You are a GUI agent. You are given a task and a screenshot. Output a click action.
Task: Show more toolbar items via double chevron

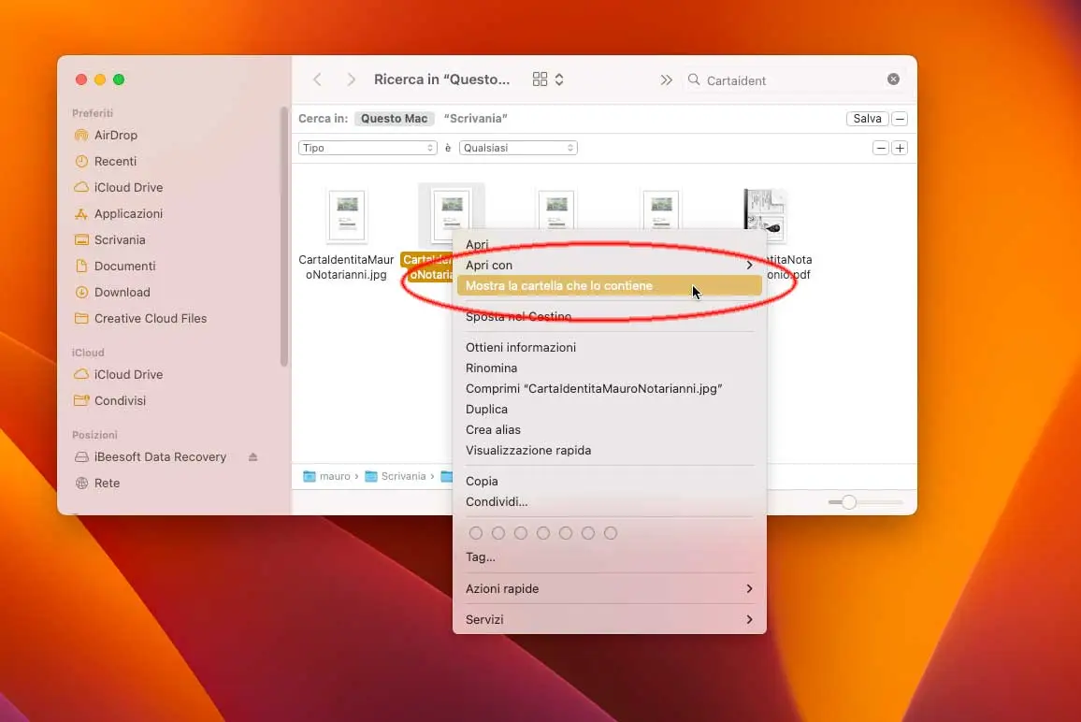click(666, 80)
